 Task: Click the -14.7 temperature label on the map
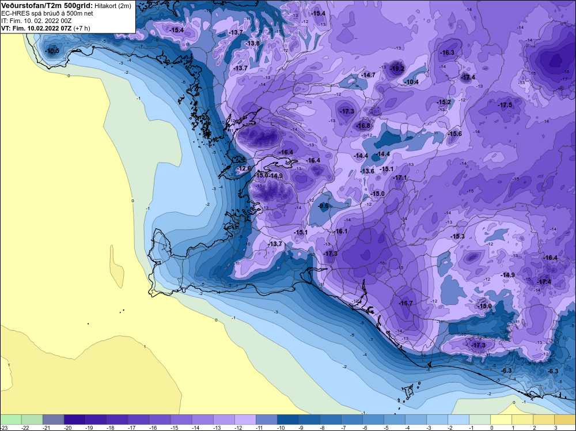(368, 75)
